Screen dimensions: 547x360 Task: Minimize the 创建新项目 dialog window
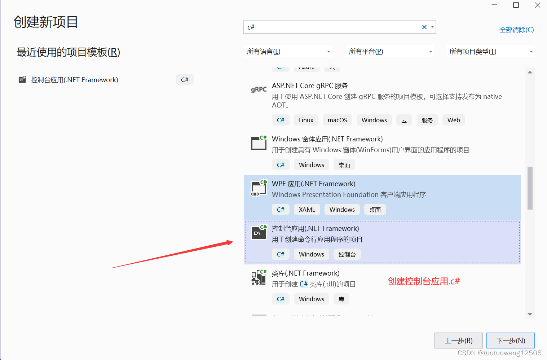click(494, 5)
